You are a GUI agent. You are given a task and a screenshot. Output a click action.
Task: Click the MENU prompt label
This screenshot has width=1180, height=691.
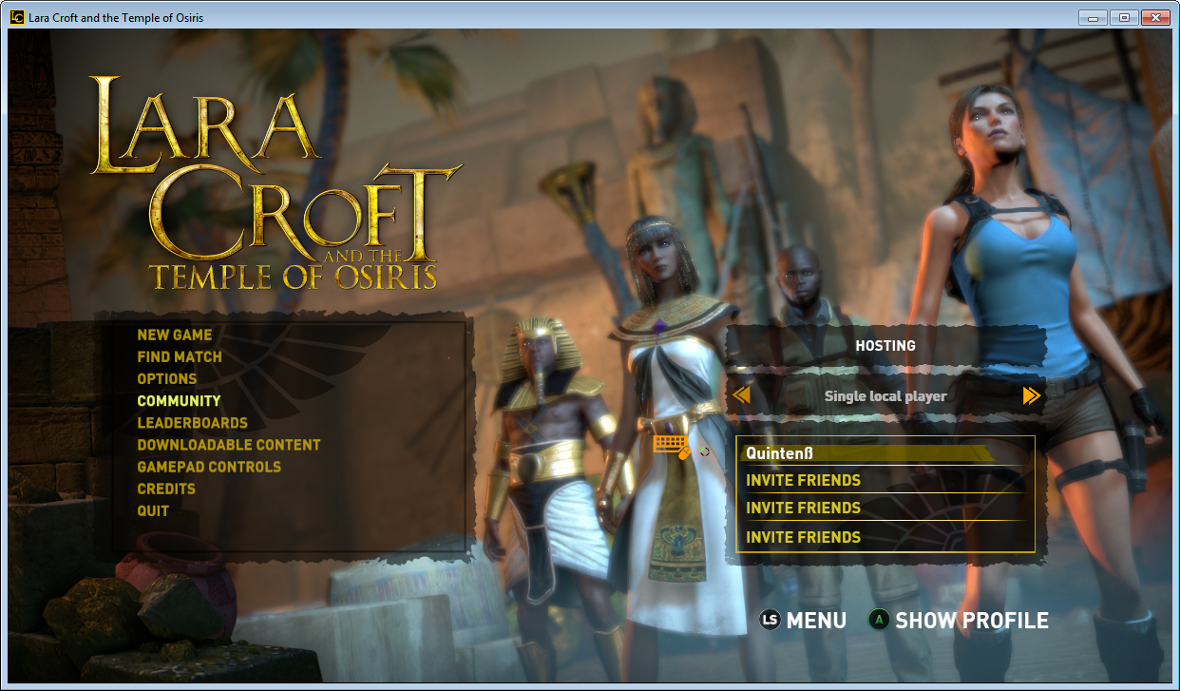[x=816, y=621]
